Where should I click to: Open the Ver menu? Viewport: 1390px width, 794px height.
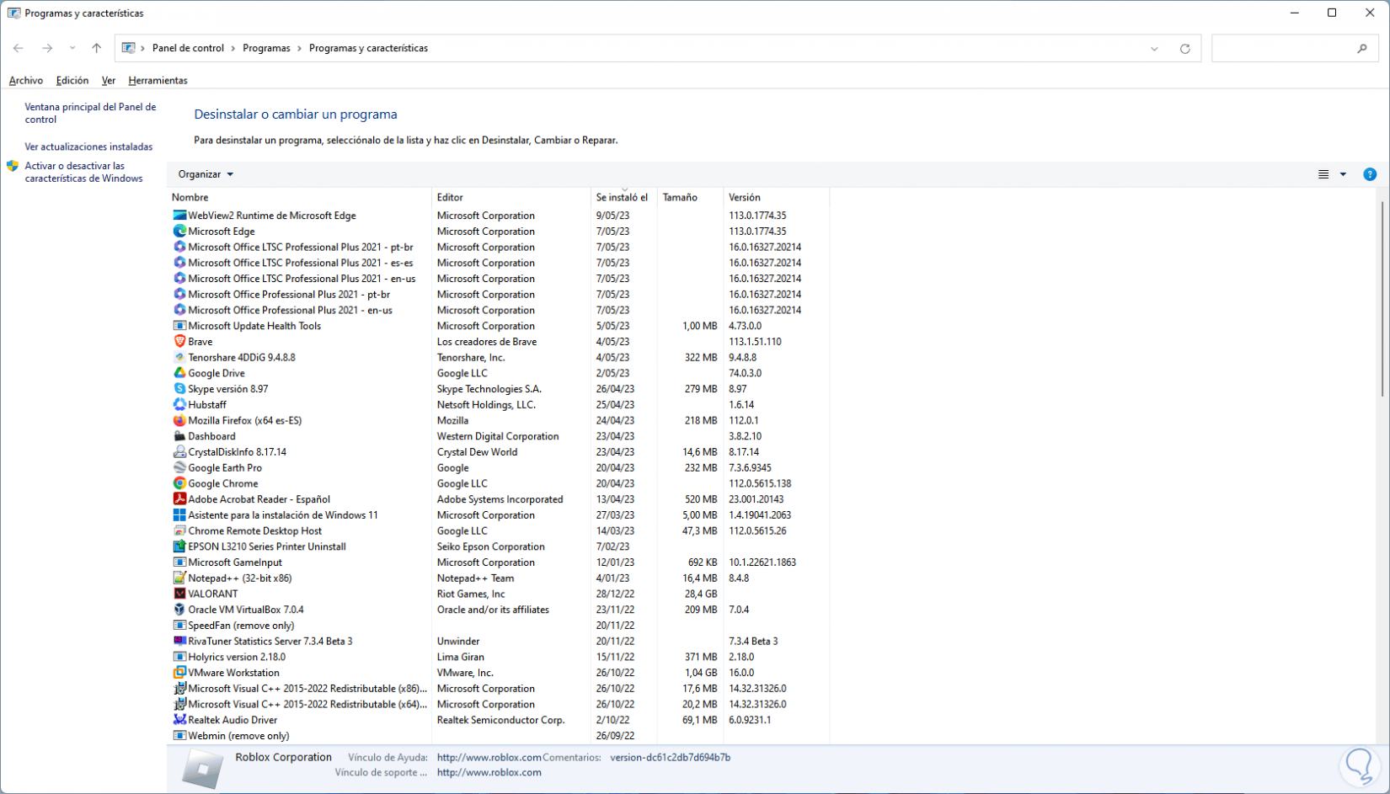pyautogui.click(x=109, y=81)
